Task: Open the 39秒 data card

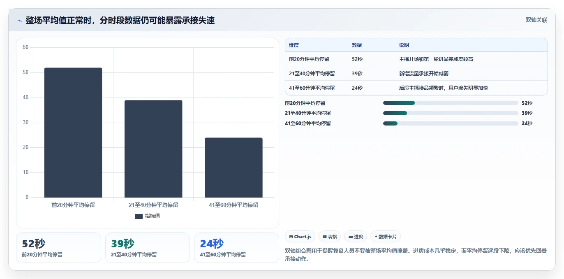Action: pyautogui.click(x=148, y=248)
